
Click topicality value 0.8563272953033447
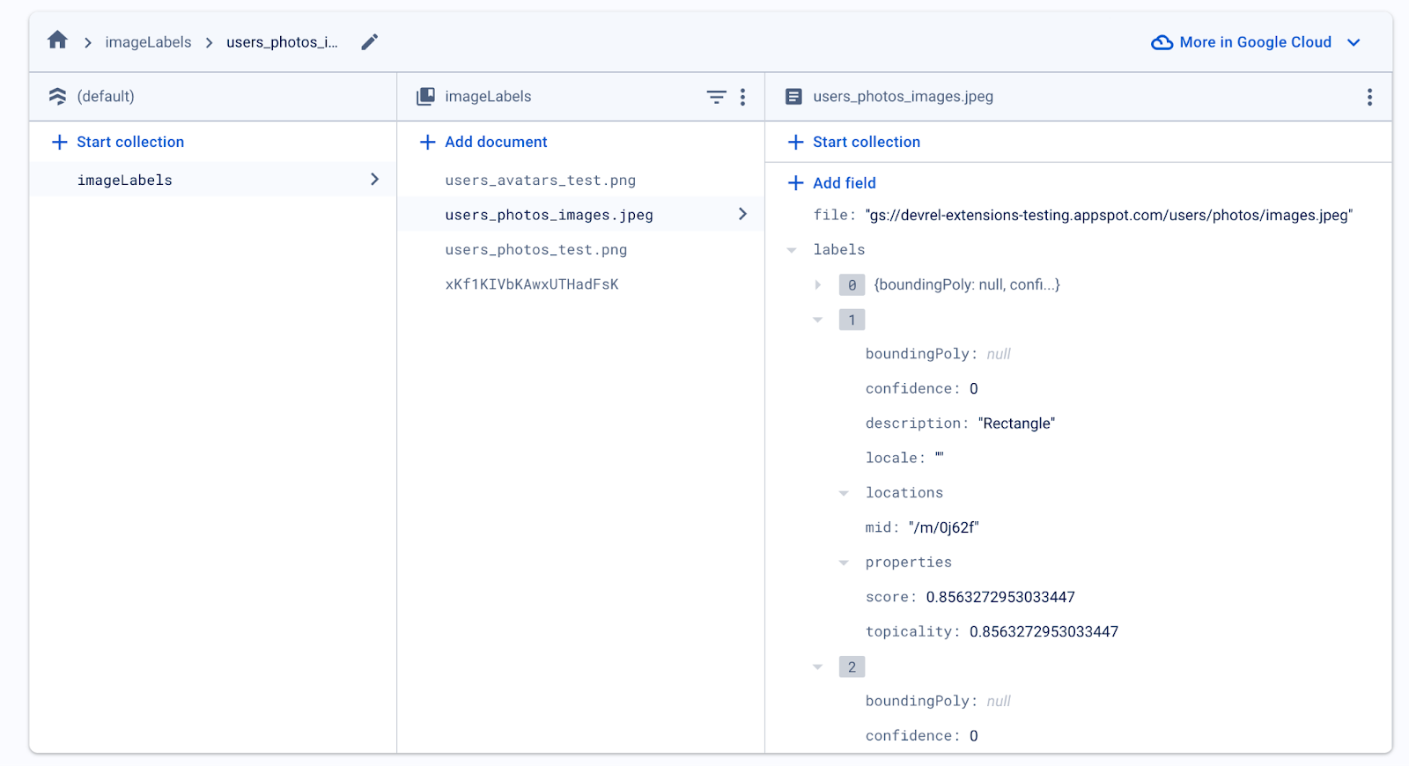[x=1044, y=631]
